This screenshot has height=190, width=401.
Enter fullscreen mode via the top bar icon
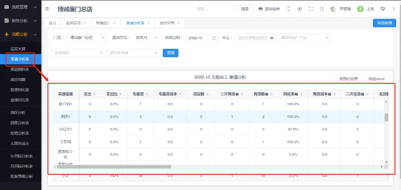tap(310, 9)
